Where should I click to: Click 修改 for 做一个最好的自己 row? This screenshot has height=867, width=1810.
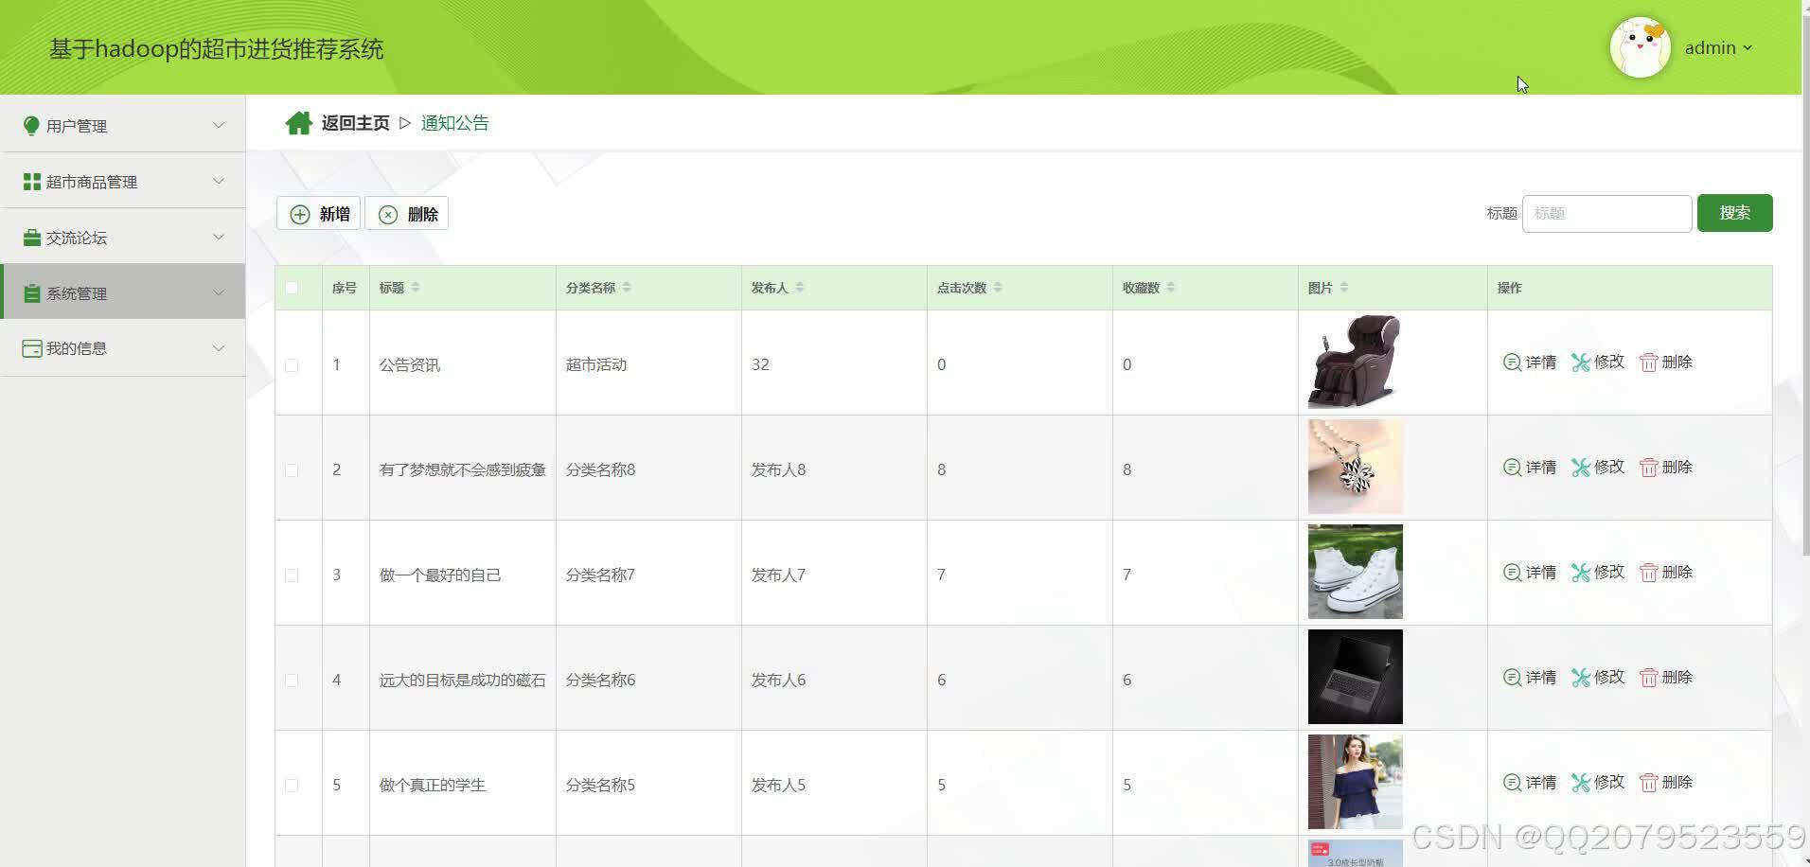click(x=1598, y=573)
